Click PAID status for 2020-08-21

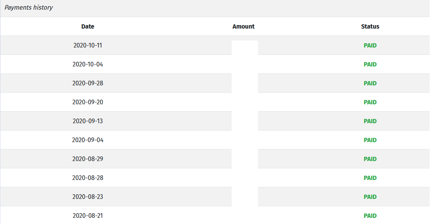click(x=370, y=216)
